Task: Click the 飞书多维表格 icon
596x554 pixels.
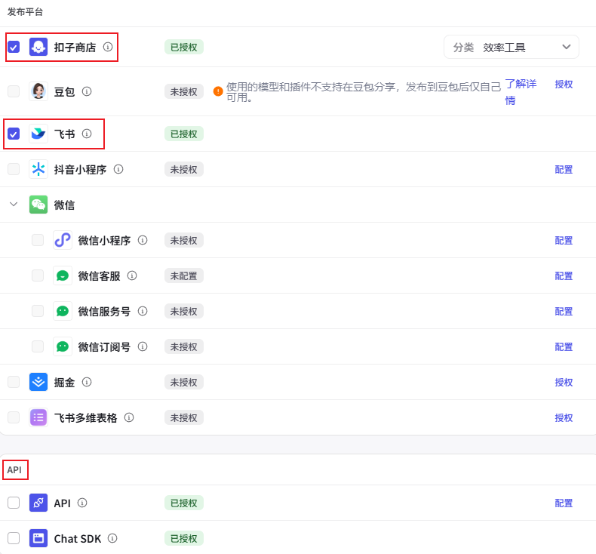Action: pos(38,417)
